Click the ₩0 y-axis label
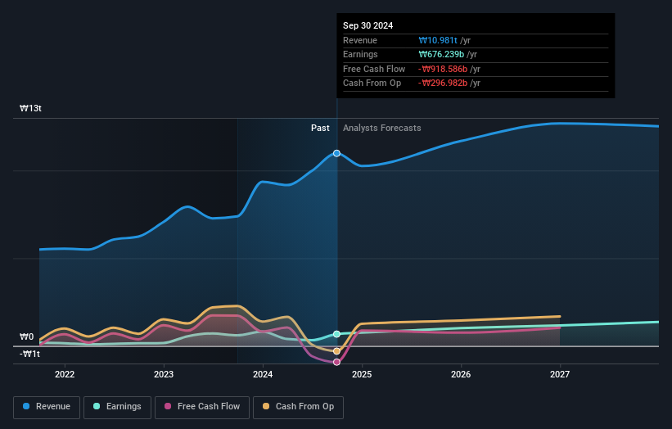This screenshot has height=429, width=672. 26,336
